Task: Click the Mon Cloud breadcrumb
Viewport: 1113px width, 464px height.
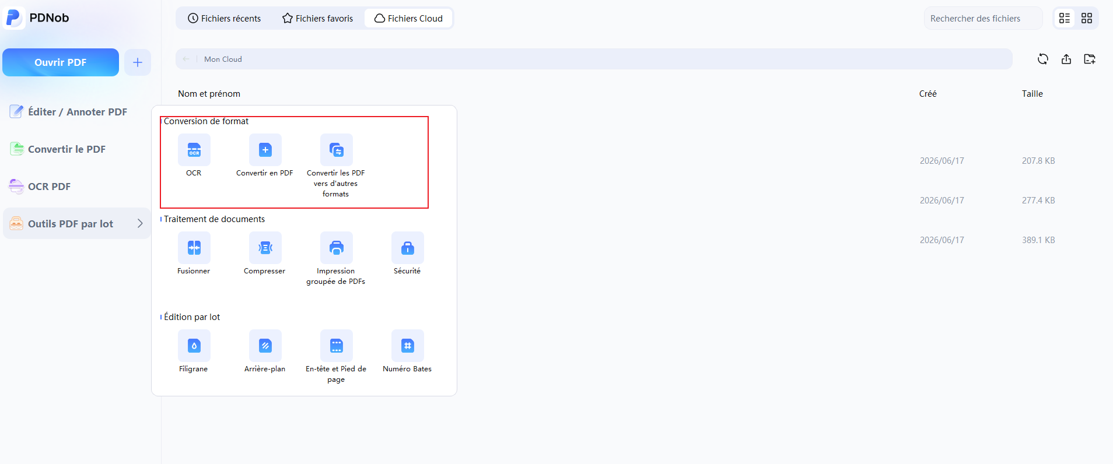Action: 223,59
